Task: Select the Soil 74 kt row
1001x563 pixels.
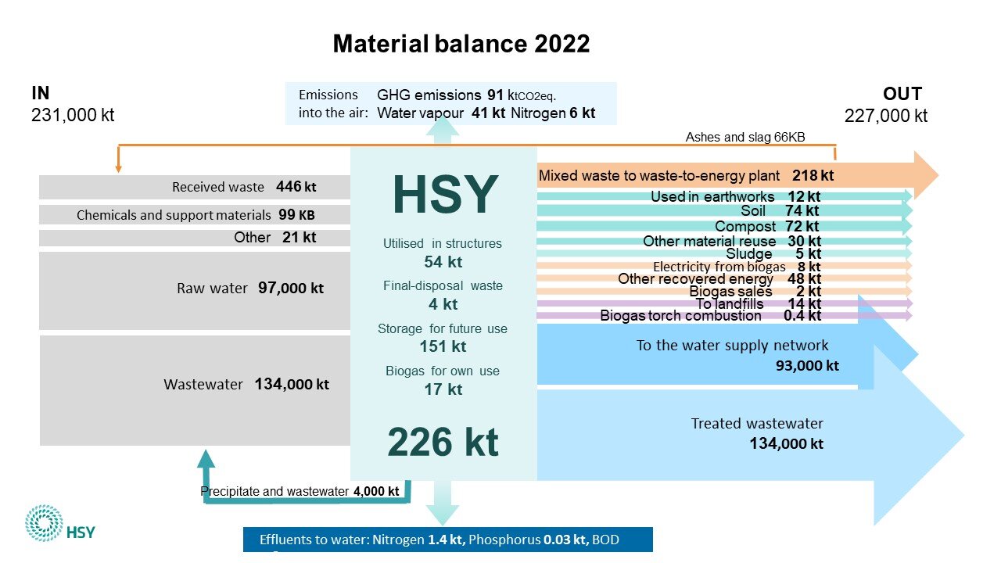Action: coord(724,211)
